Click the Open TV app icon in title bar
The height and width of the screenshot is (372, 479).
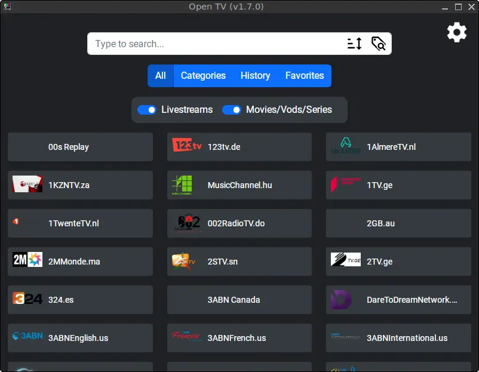(7, 7)
